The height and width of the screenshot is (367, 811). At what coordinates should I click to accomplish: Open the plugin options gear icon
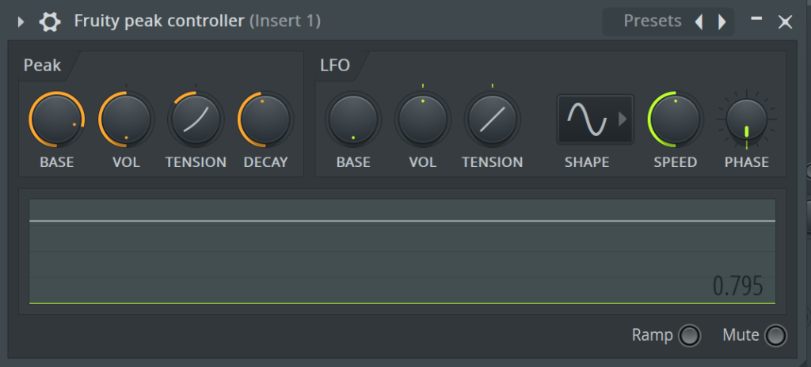click(50, 21)
